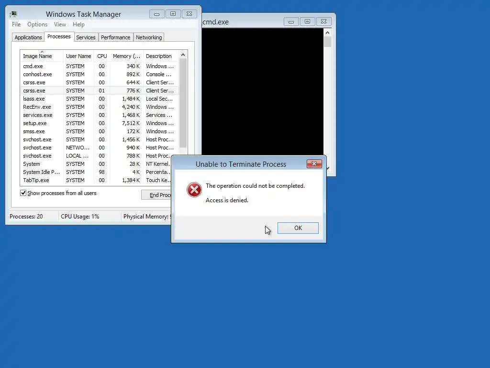Select the TabTip.exe process
This screenshot has width=490, height=368.
pyautogui.click(x=96, y=180)
